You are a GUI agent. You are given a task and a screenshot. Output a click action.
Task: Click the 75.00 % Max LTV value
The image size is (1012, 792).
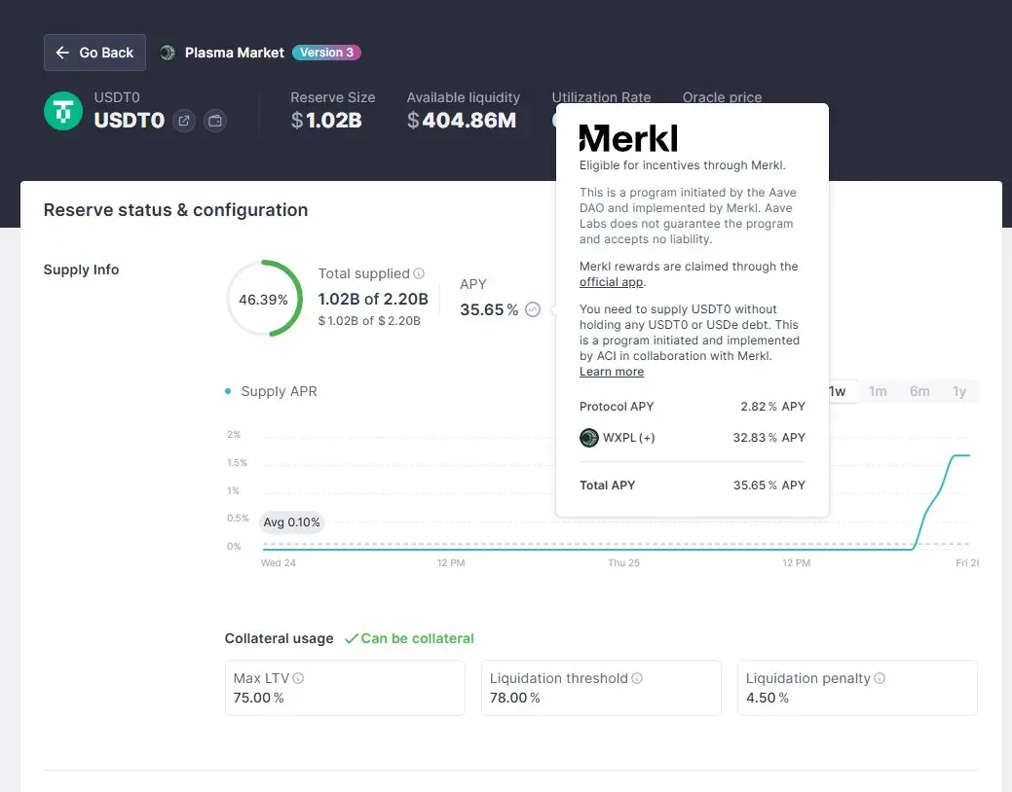pos(258,698)
